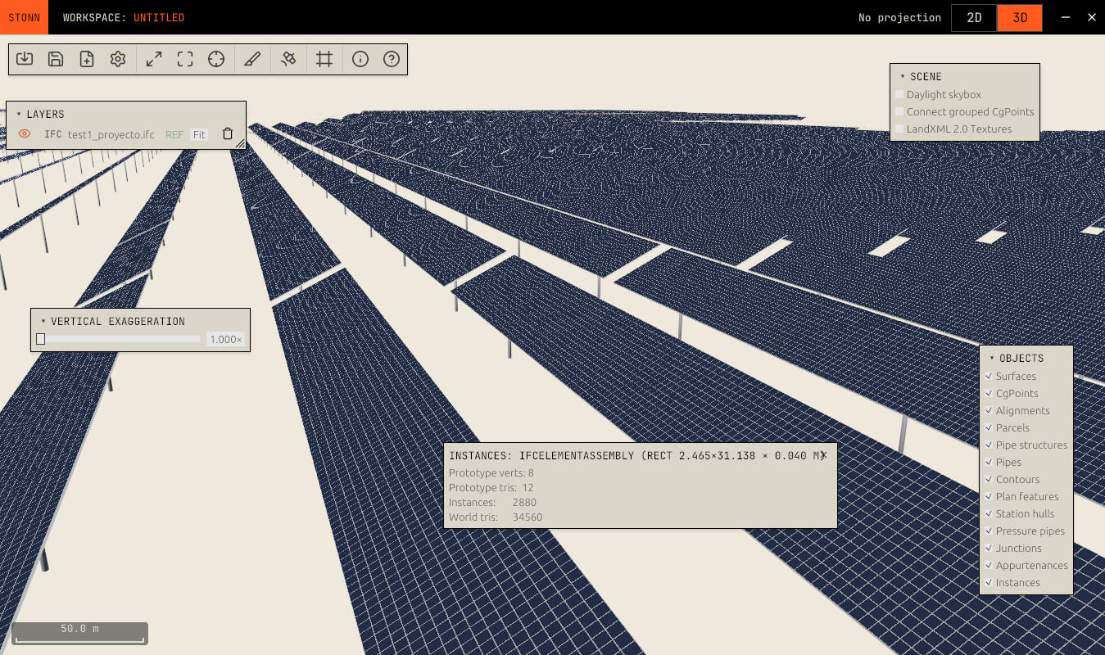Image resolution: width=1105 pixels, height=655 pixels.
Task: Click the crosshair target icon
Action: pyautogui.click(x=216, y=59)
